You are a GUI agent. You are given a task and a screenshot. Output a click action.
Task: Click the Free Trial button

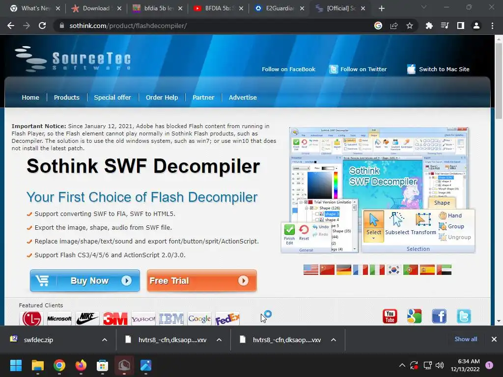(x=202, y=281)
